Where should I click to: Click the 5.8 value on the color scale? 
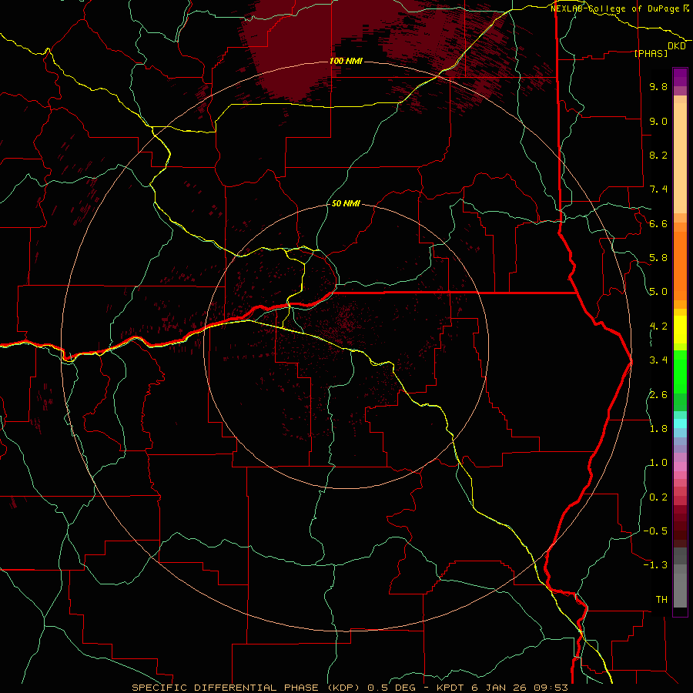pos(658,258)
